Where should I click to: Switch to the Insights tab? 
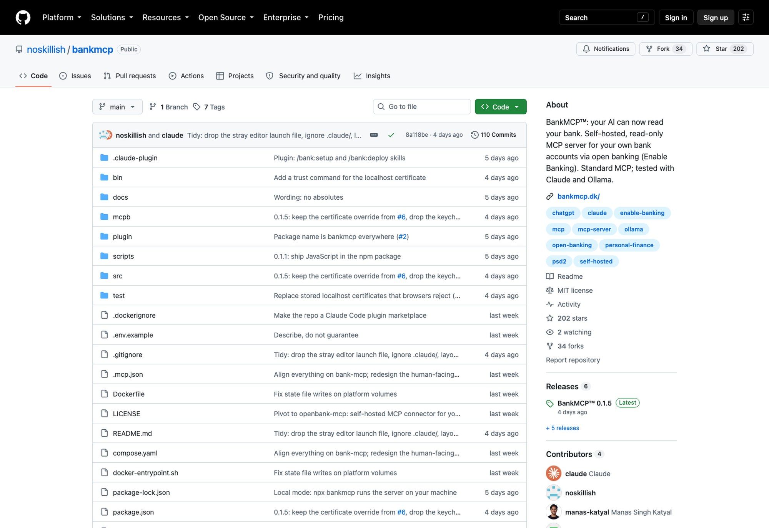pyautogui.click(x=372, y=76)
